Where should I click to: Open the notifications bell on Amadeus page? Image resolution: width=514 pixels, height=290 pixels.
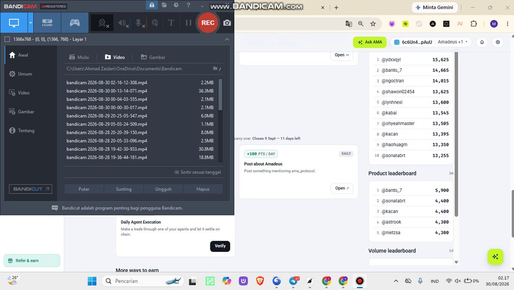click(x=482, y=42)
